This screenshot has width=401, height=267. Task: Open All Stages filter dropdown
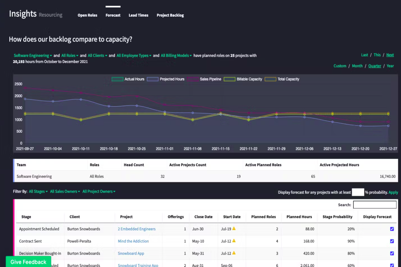[38, 191]
